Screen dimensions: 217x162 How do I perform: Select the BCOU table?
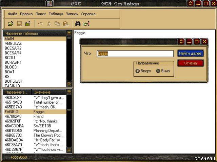(x=35, y=58)
